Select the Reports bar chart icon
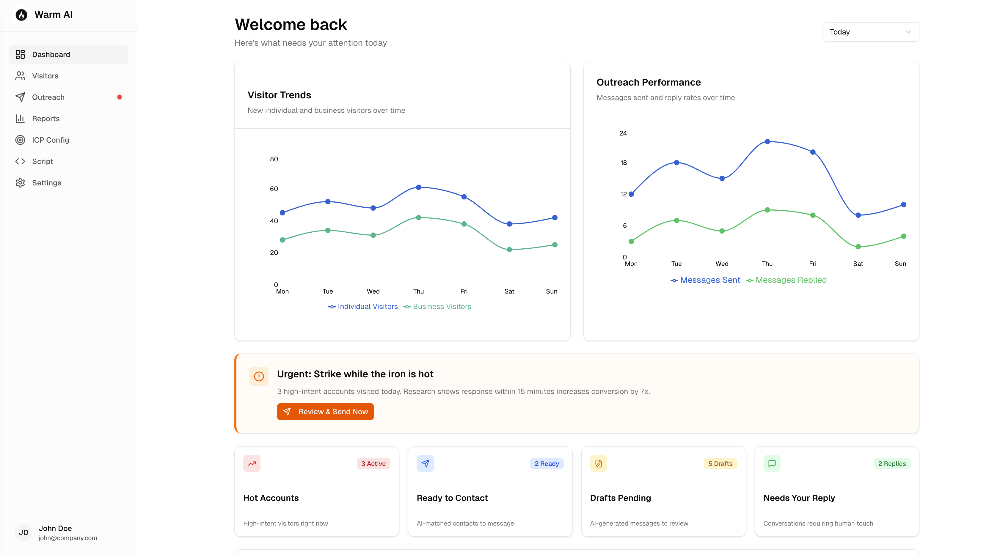The width and height of the screenshot is (989, 555). [20, 119]
